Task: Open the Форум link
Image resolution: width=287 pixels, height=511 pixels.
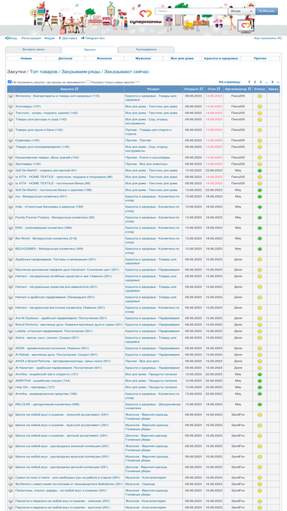Action: tap(50, 38)
